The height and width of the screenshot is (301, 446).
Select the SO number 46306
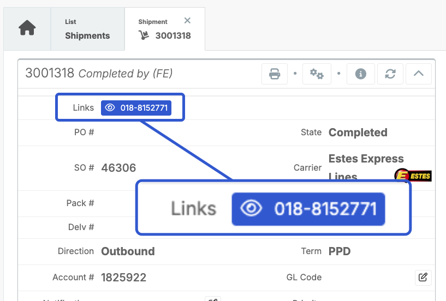point(118,168)
